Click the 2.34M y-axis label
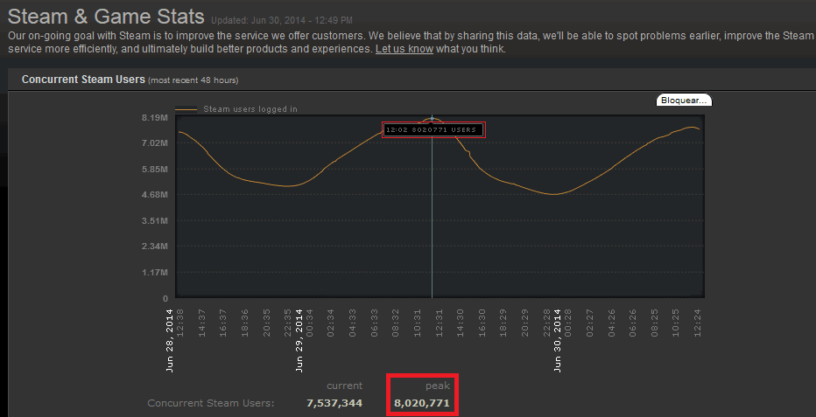Viewport: 816px width, 417px height. [x=155, y=247]
